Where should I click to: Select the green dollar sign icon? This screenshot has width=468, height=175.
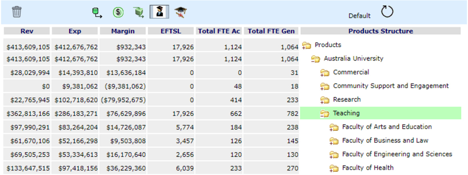pos(118,12)
